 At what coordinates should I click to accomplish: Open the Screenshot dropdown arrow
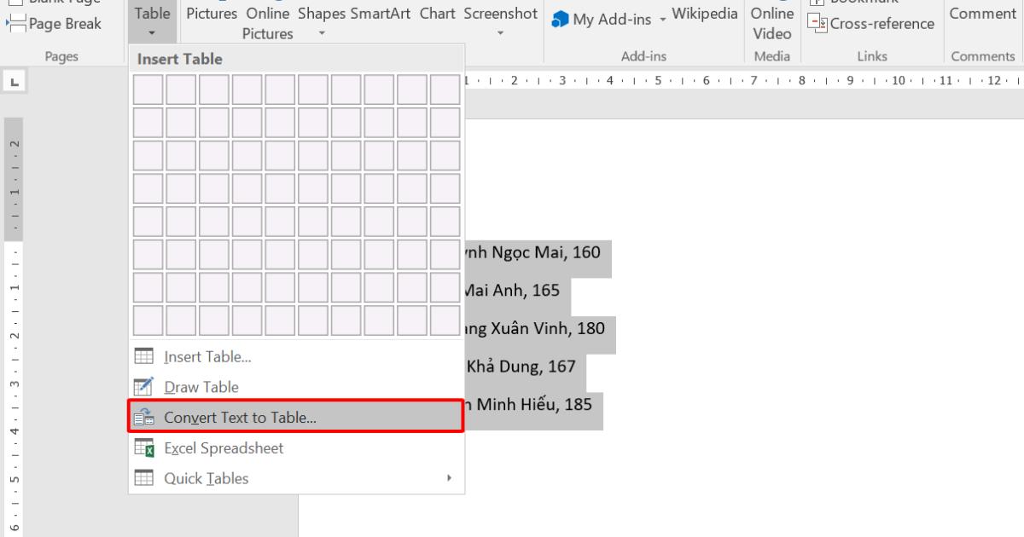coord(501,33)
